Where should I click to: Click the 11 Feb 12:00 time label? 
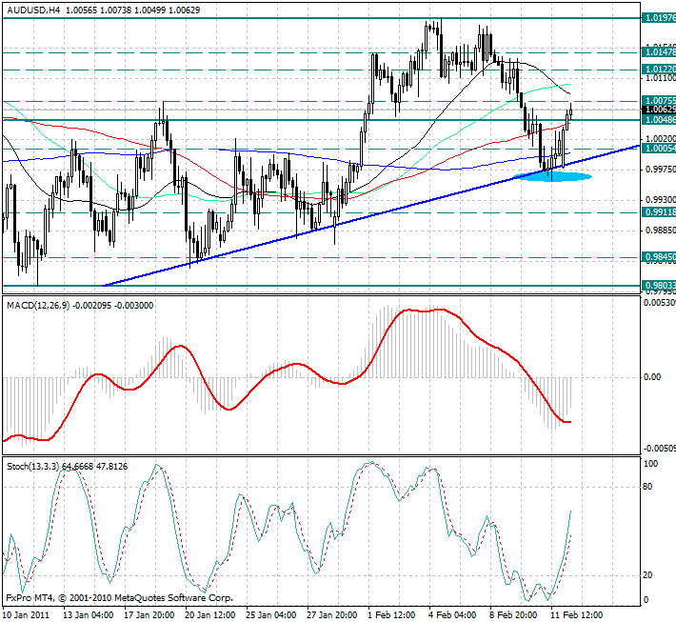tap(576, 614)
